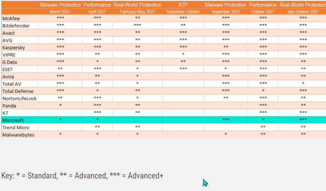Click the AVG vendor name
This screenshot has width=326, height=191.
point(7,40)
